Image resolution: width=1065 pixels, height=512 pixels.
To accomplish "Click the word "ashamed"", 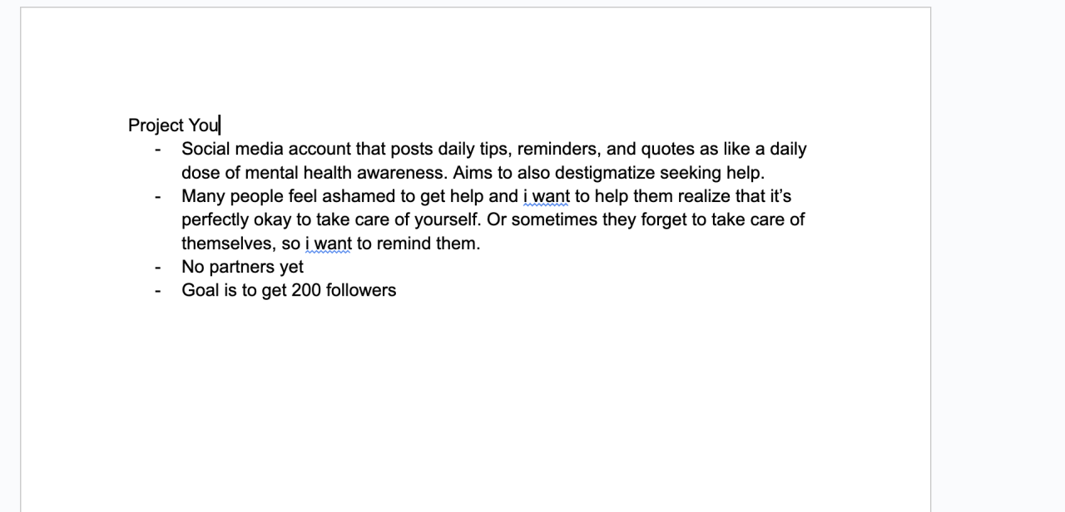I will click(359, 197).
